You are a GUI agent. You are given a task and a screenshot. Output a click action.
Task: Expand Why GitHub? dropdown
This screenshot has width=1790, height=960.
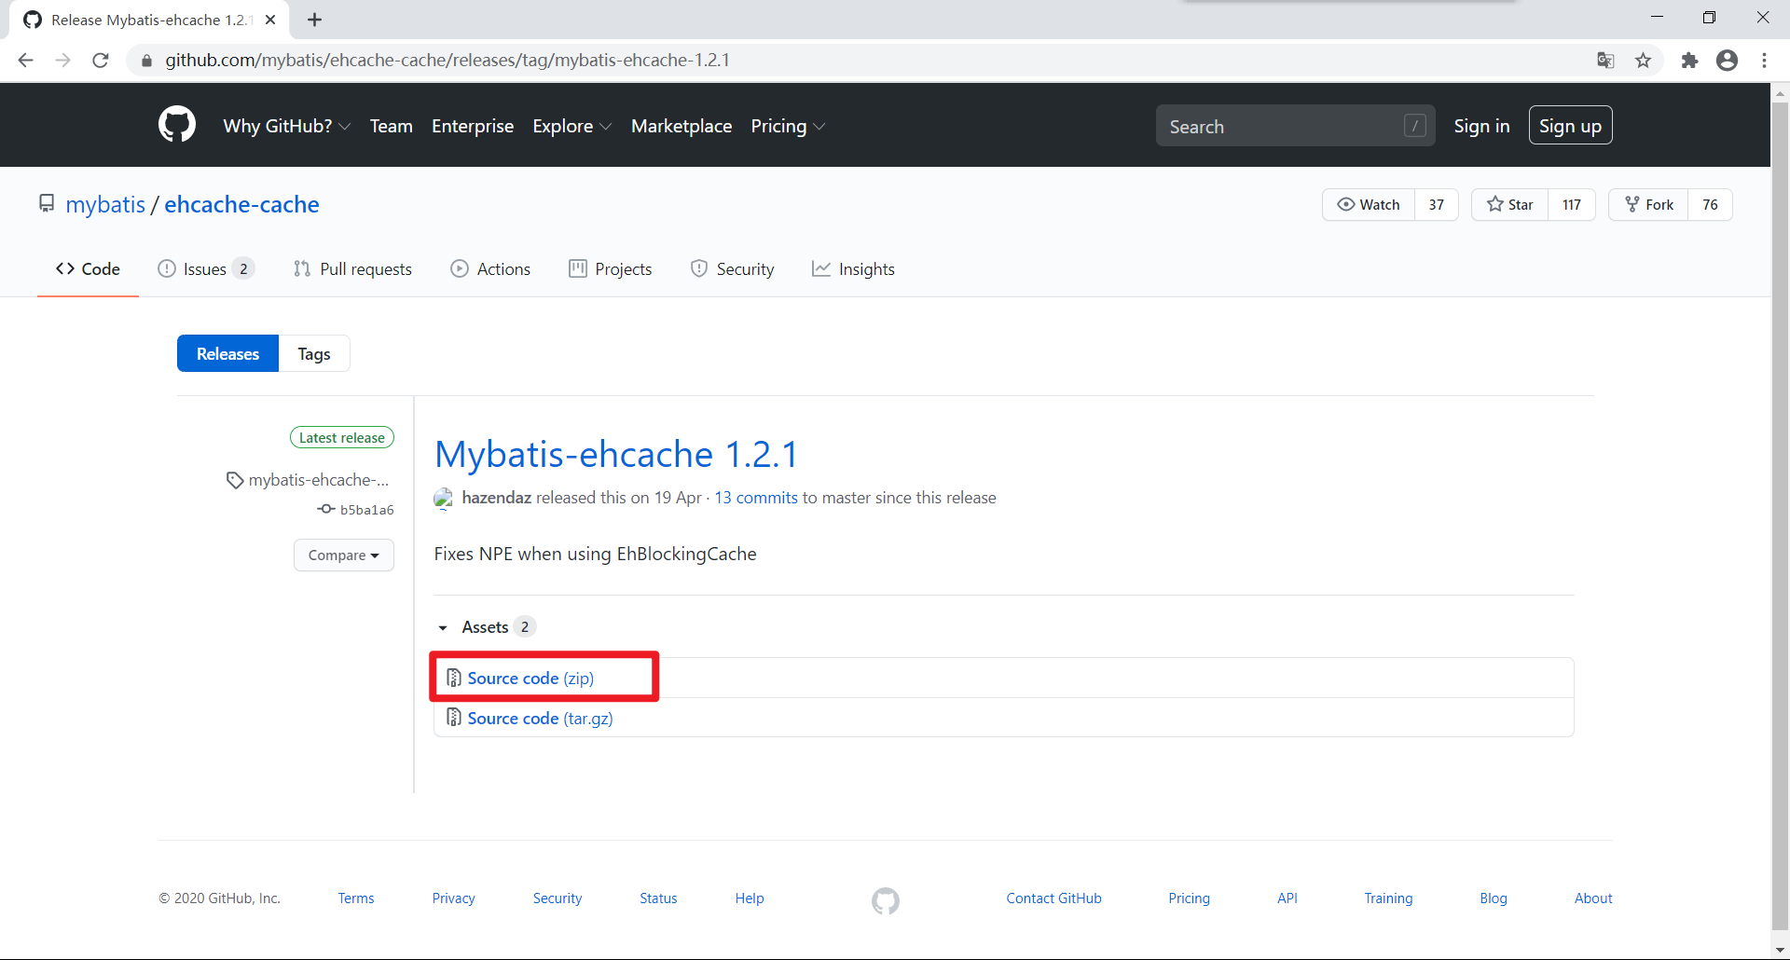(287, 126)
